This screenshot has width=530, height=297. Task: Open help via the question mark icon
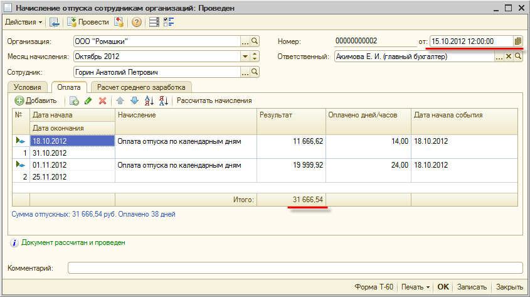coord(136,23)
